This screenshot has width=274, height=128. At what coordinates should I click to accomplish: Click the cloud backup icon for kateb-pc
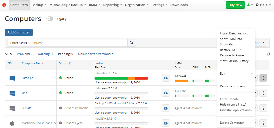tap(165, 78)
